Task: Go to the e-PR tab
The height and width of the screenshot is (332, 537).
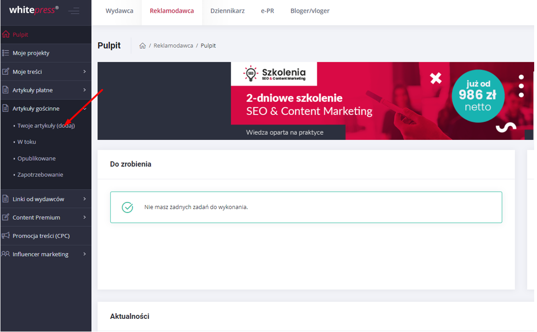Action: pos(267,11)
